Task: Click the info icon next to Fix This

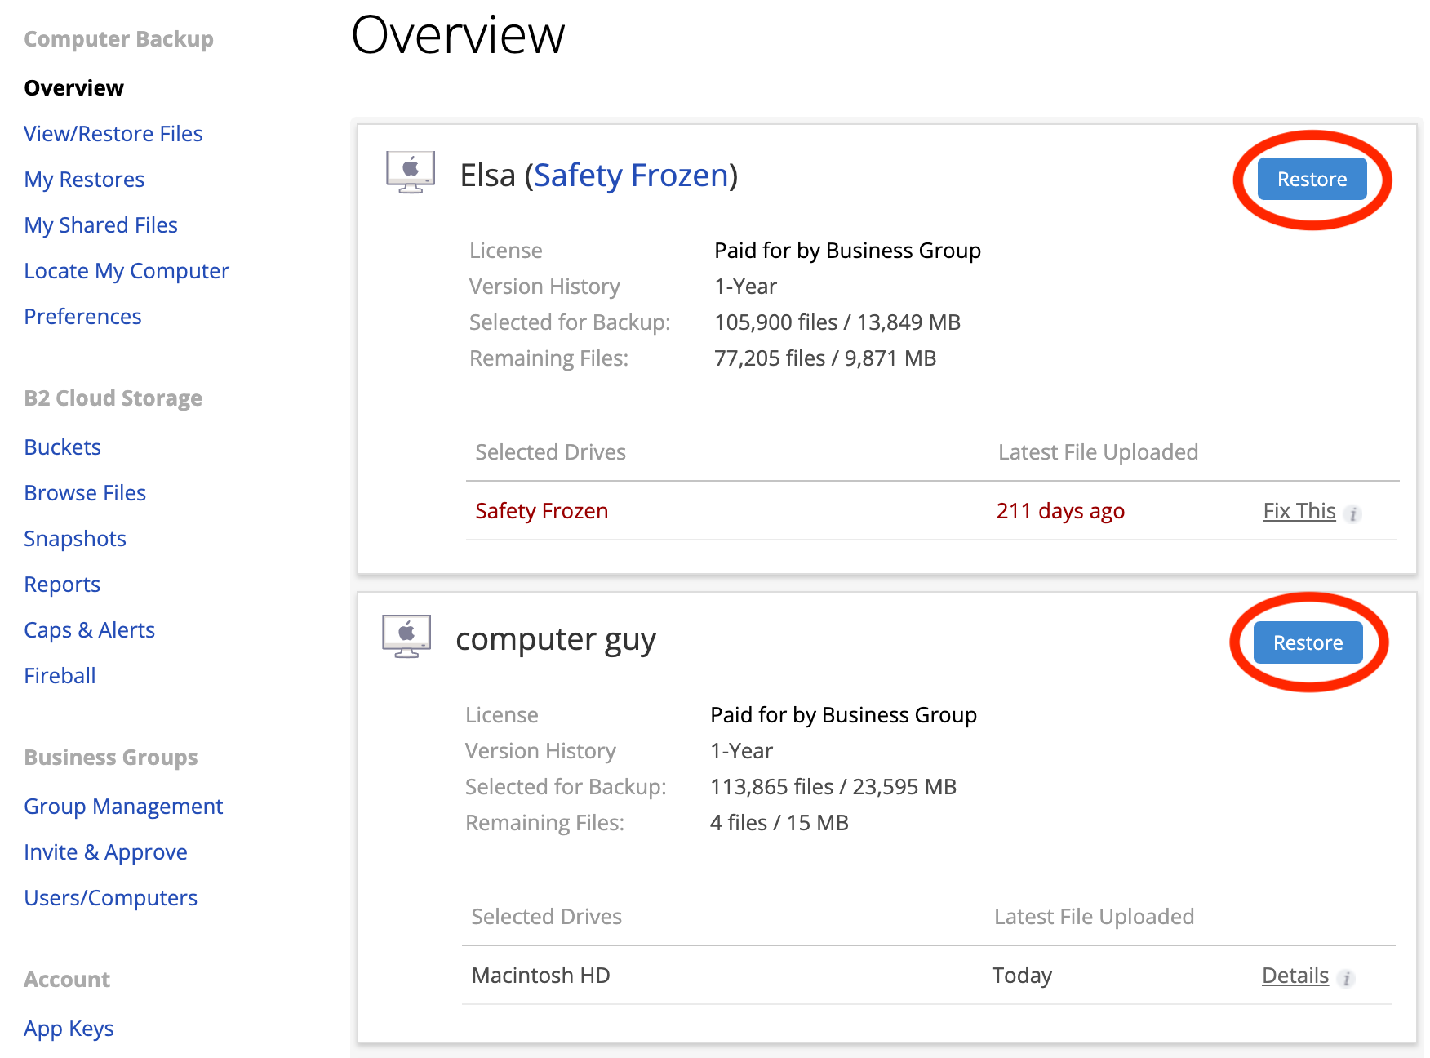Action: coord(1352,513)
